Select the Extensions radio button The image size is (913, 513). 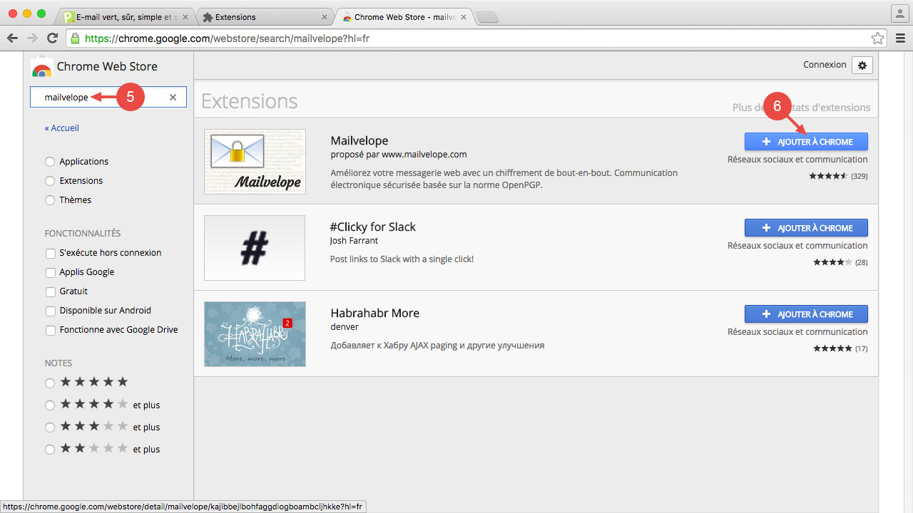click(50, 181)
